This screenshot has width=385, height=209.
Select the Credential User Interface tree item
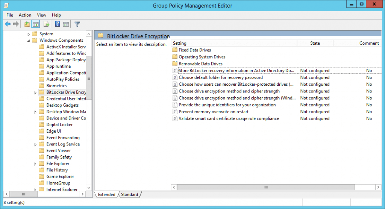pos(66,98)
